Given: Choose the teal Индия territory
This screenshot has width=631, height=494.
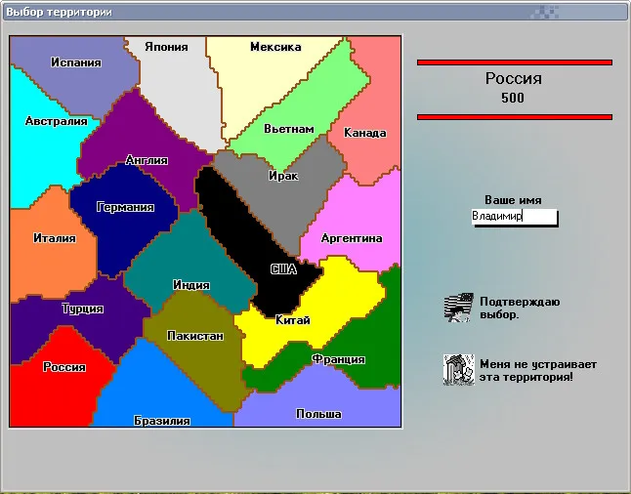Looking at the screenshot, I should pyautogui.click(x=189, y=262).
